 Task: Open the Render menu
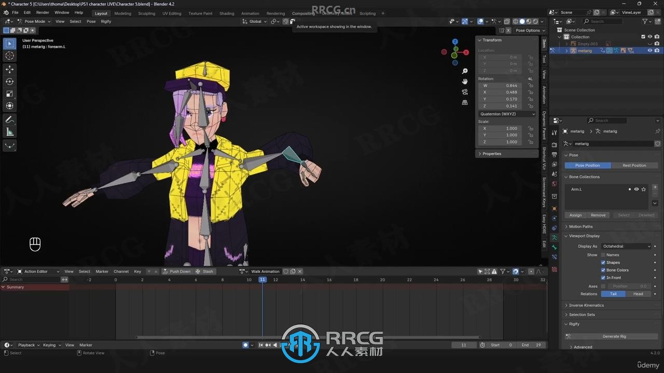click(43, 12)
